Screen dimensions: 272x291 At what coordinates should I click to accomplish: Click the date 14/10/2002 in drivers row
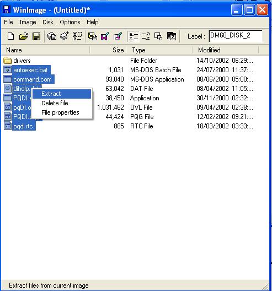click(212, 61)
